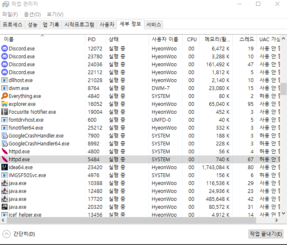The width and height of the screenshot is (287, 245).
Task: Open the 보기(V) menu
Action: (x=55, y=15)
